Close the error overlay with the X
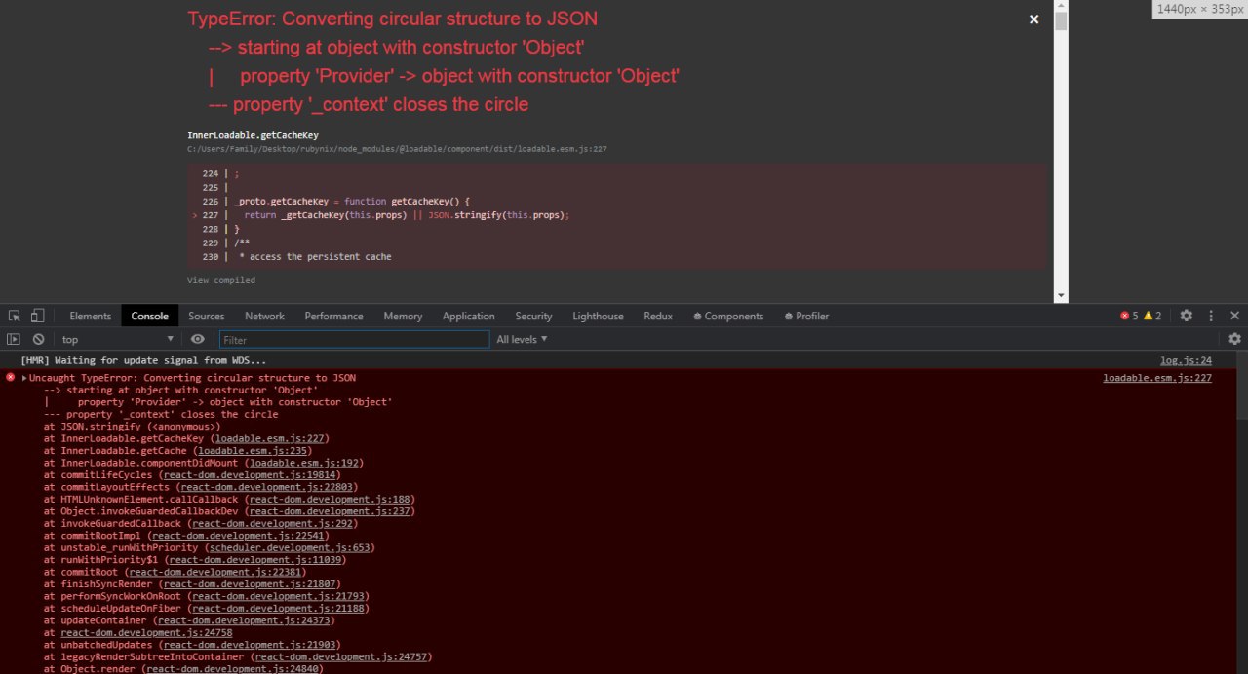The height and width of the screenshot is (674, 1248). click(x=1033, y=19)
